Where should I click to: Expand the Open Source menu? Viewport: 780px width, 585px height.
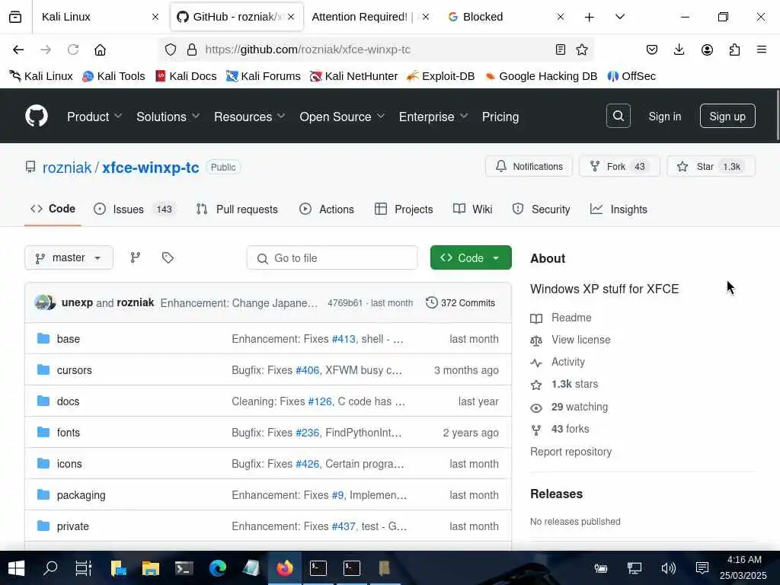tap(342, 117)
